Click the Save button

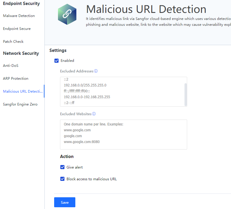(65, 202)
